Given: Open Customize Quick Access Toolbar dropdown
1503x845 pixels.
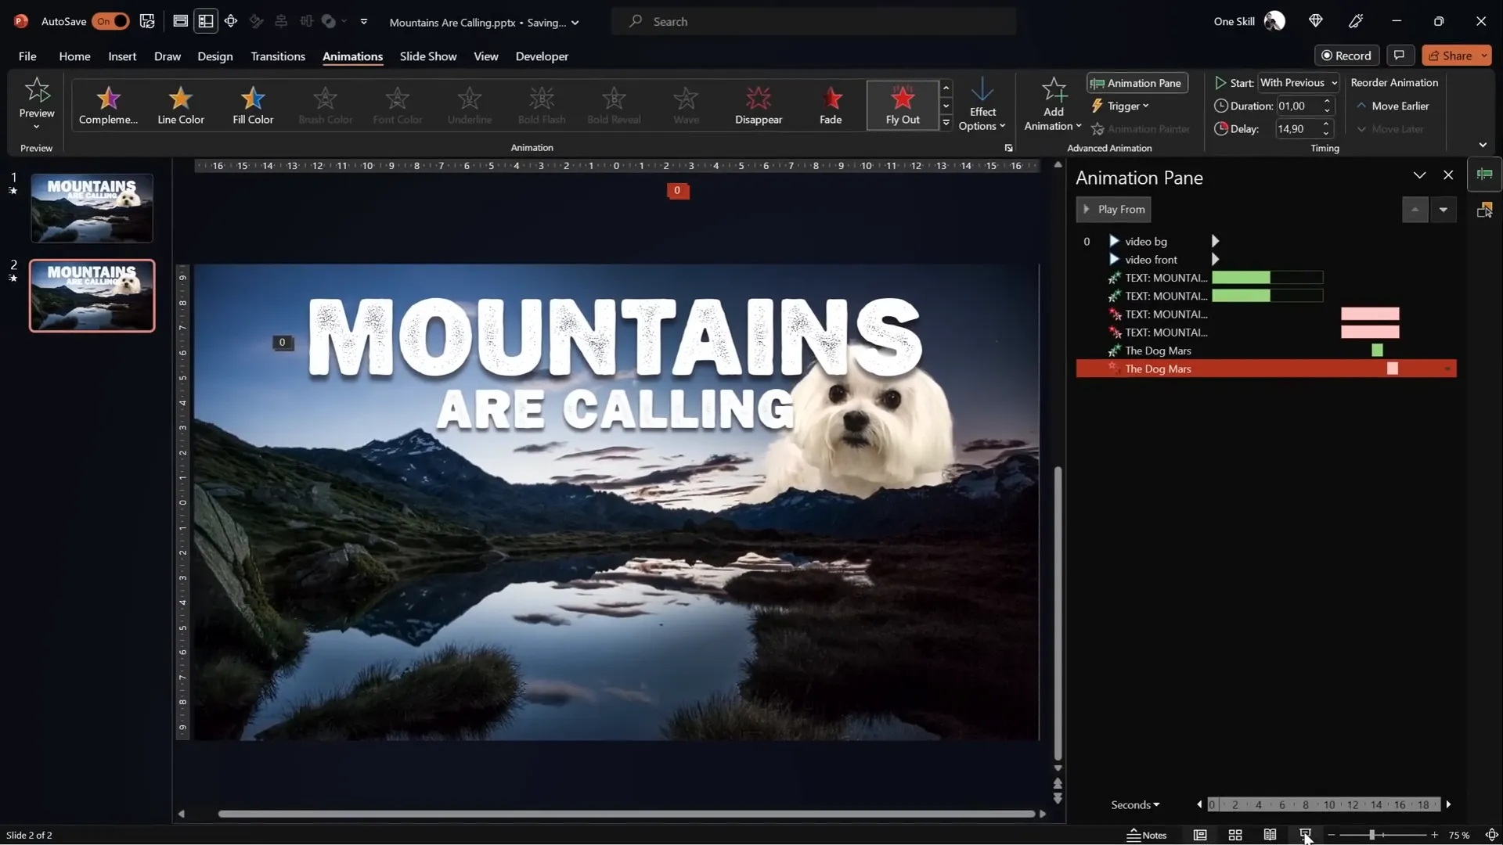Looking at the screenshot, I should coord(364,21).
